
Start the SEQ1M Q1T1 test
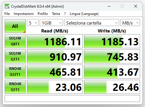15,56
